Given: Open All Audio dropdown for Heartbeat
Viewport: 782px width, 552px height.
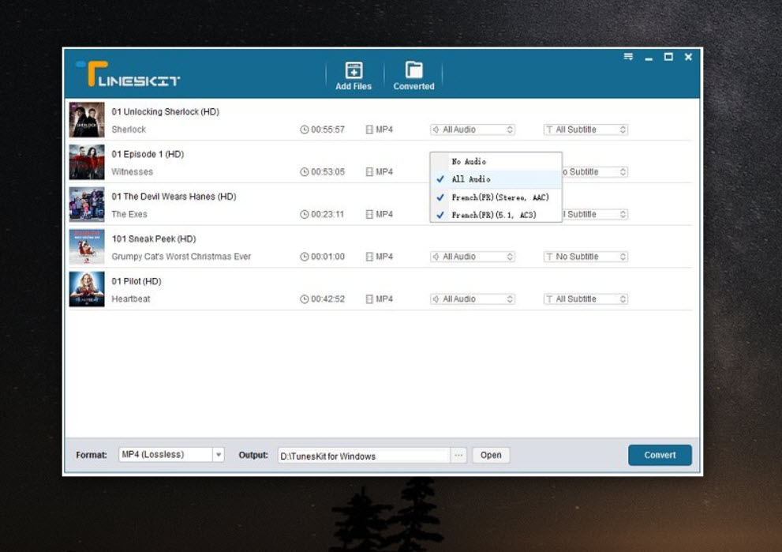Looking at the screenshot, I should pos(473,299).
